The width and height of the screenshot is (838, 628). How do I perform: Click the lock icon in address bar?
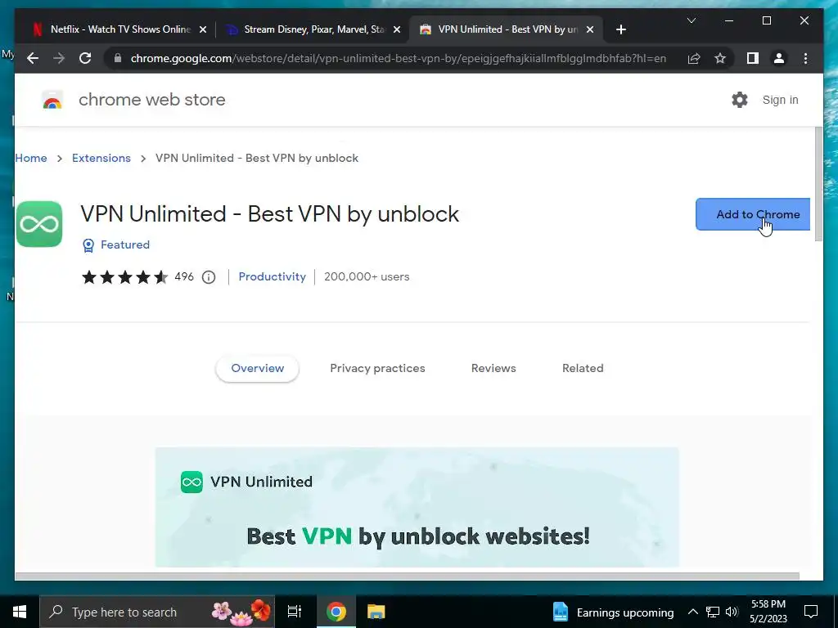(118, 58)
